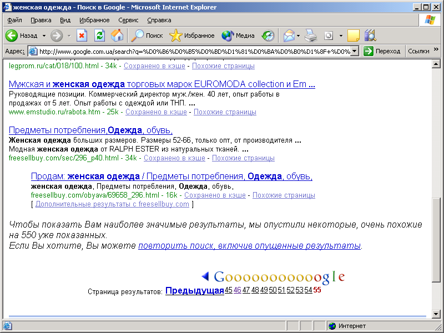
Task: Expand the Ссылки links chevron
Action: click(436, 49)
